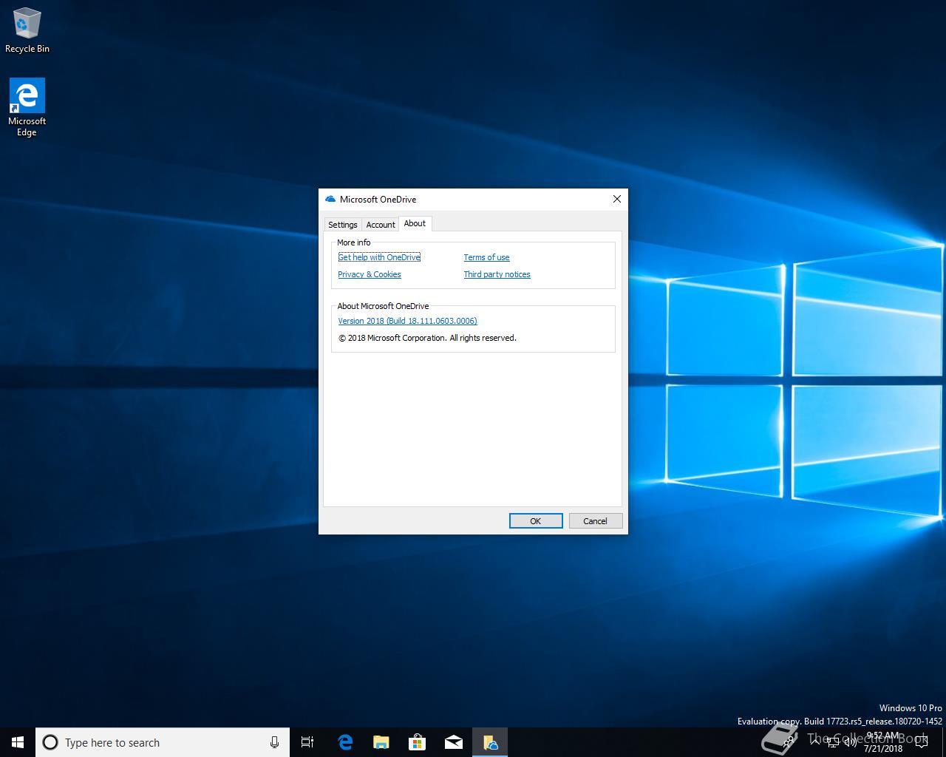
Task: Select the Microsoft Edge desktop shortcut
Action: point(27,108)
